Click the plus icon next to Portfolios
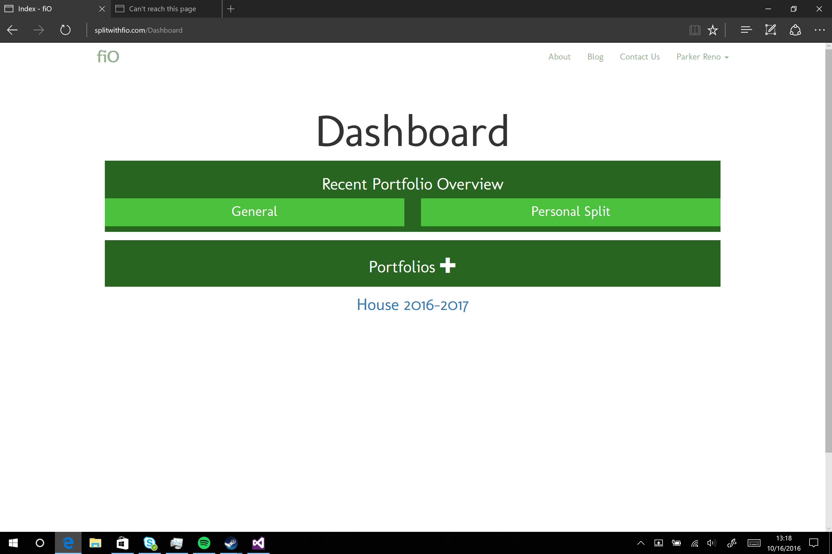This screenshot has height=554, width=832. click(x=448, y=265)
